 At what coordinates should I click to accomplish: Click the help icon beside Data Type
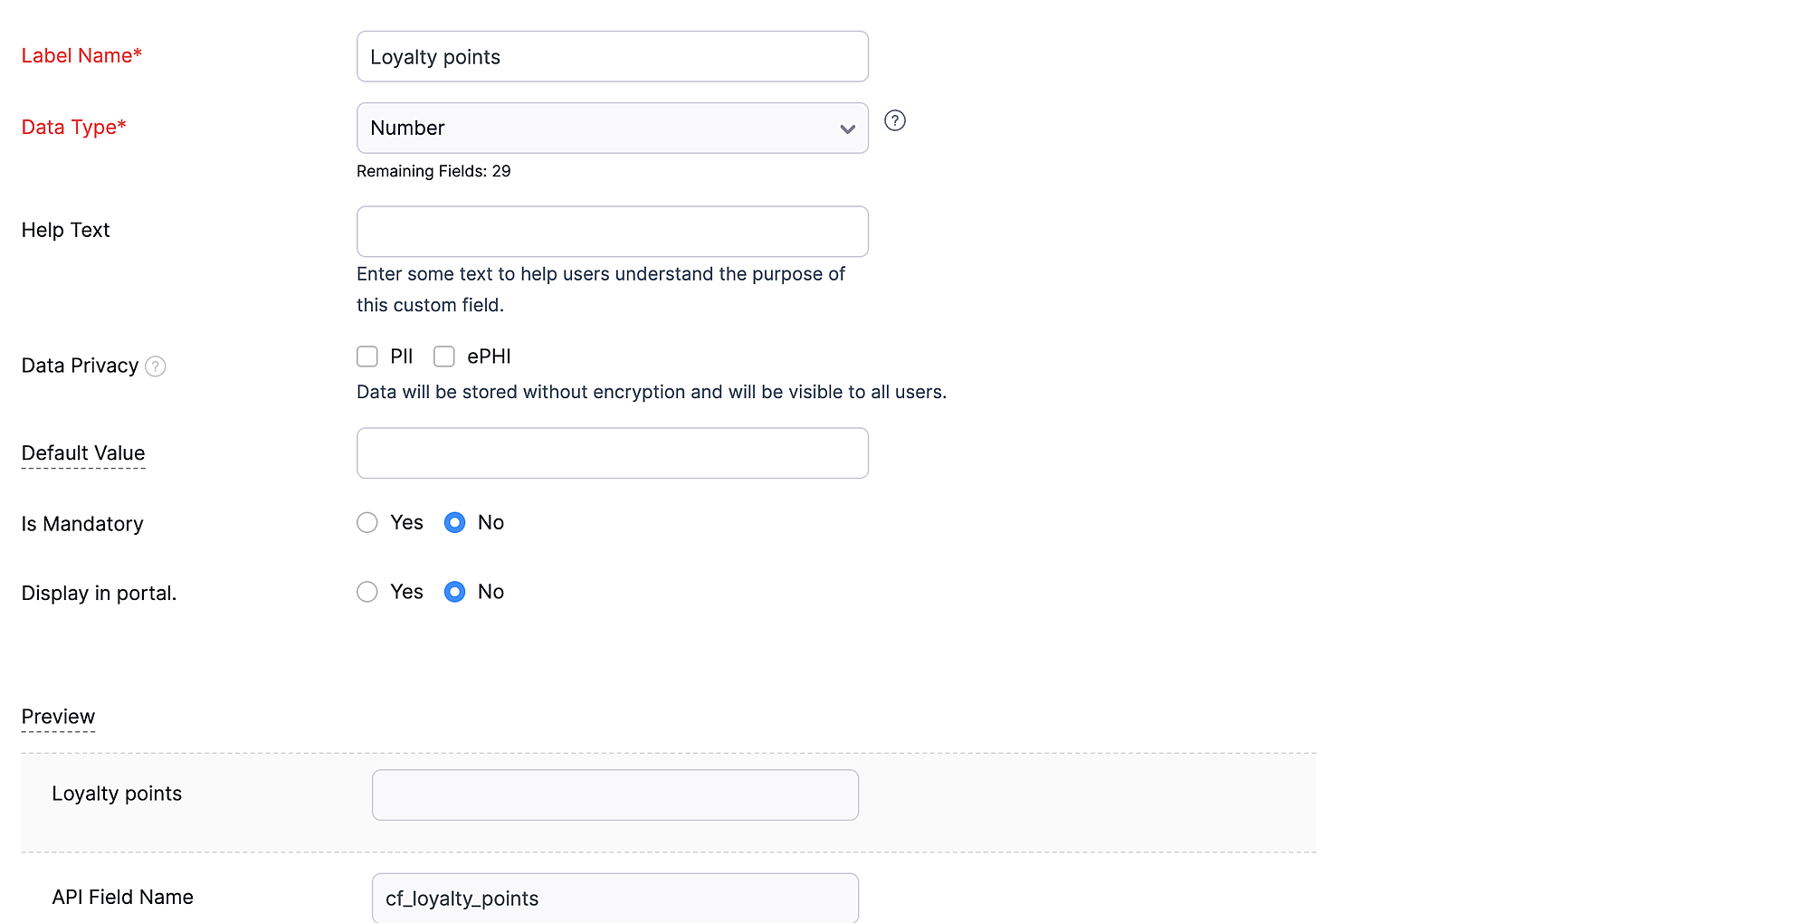[894, 120]
